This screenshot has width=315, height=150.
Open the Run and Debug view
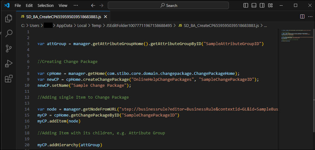pos(8,63)
